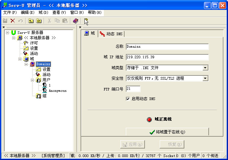228x160 pixels.
Task: Close the left tree pane with X
Action: tap(4, 27)
